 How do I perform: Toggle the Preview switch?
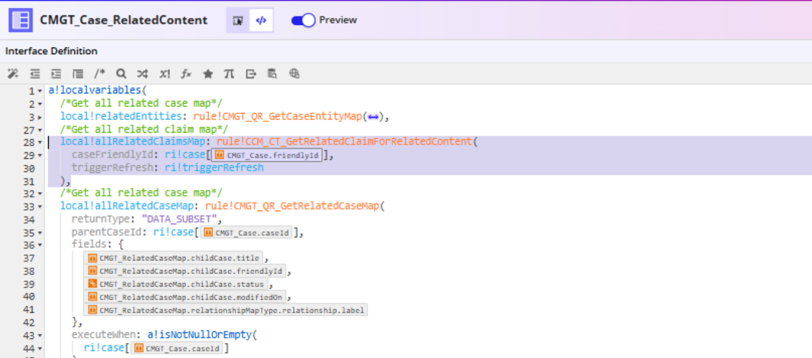click(303, 20)
